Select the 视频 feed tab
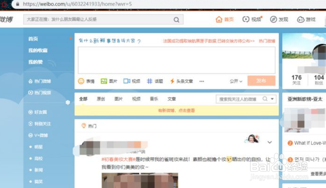The height and width of the screenshot is (188, 326). pos(136,99)
